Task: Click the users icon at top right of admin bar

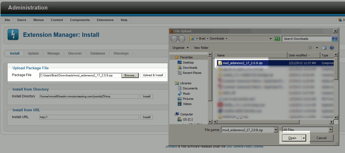Action: (x=340, y=20)
